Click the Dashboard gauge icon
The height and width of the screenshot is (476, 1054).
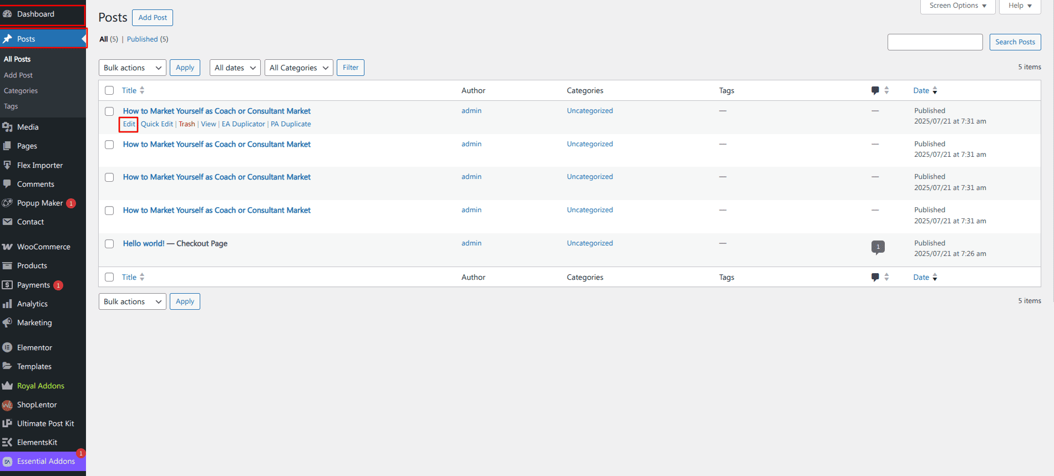point(7,14)
